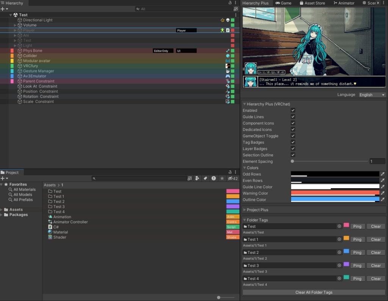388x301 pixels.
Task: Ping the Test 3 folder tag
Action: [357, 265]
